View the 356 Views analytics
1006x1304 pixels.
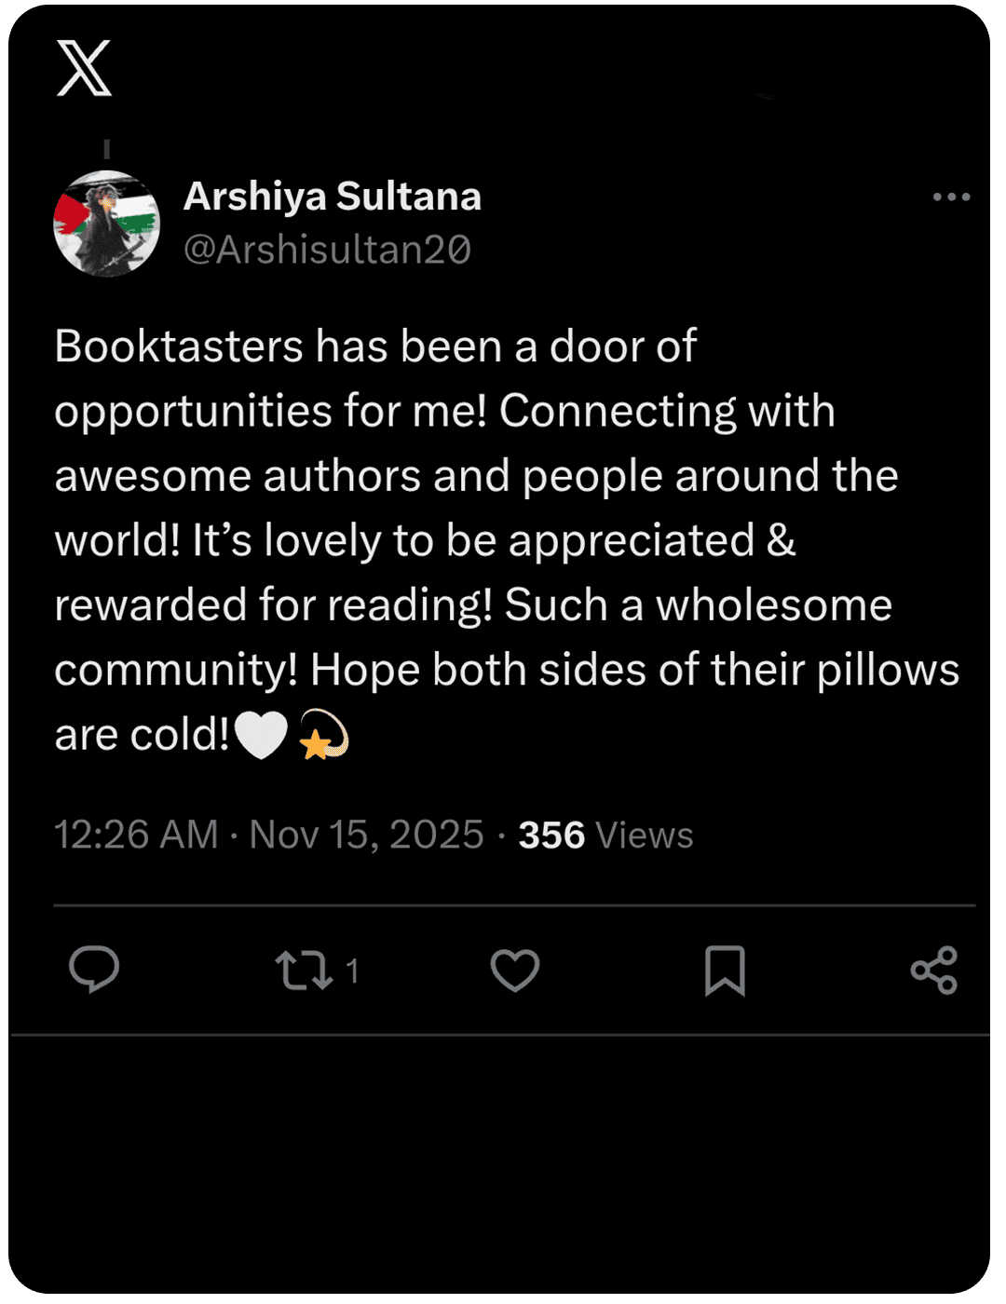[605, 835]
